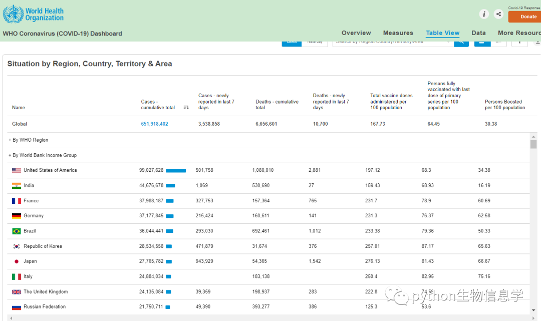Click France's cases blue bar
This screenshot has height=321, width=541.
(170, 201)
